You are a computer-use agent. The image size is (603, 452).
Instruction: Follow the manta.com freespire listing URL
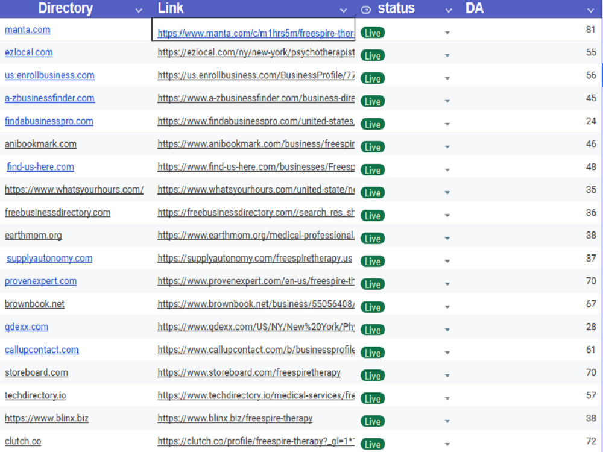[256, 33]
